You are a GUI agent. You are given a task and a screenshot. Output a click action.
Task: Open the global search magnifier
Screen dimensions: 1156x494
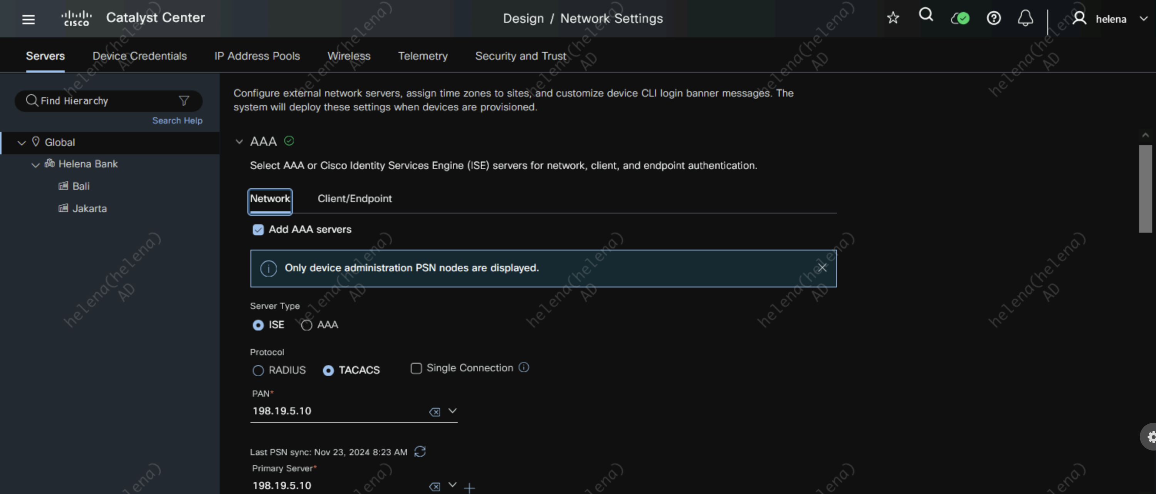(x=926, y=15)
